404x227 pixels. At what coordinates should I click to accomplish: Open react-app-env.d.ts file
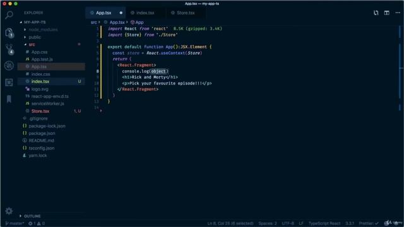tap(50, 96)
